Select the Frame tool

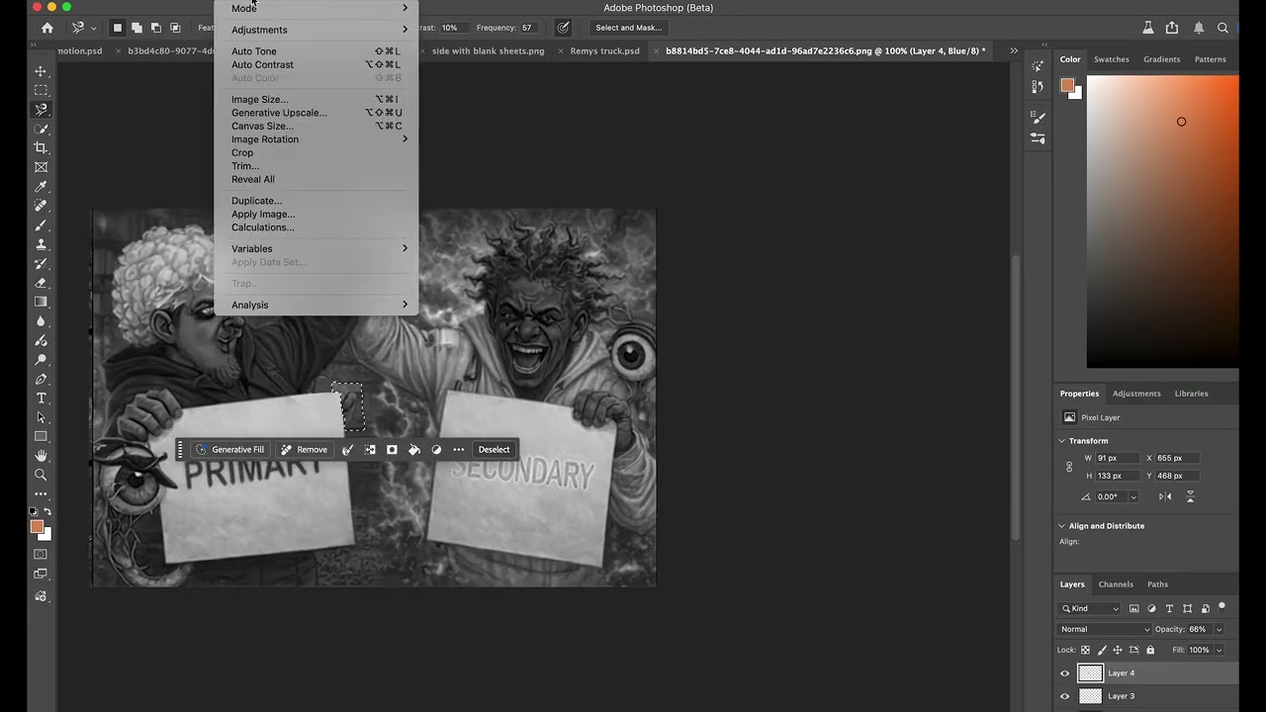tap(41, 167)
